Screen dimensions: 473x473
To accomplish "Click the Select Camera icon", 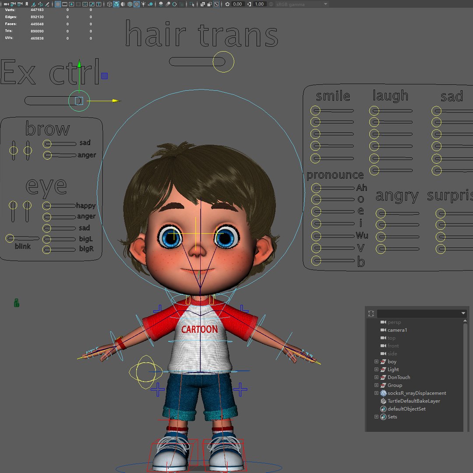I will [x=6, y=4].
